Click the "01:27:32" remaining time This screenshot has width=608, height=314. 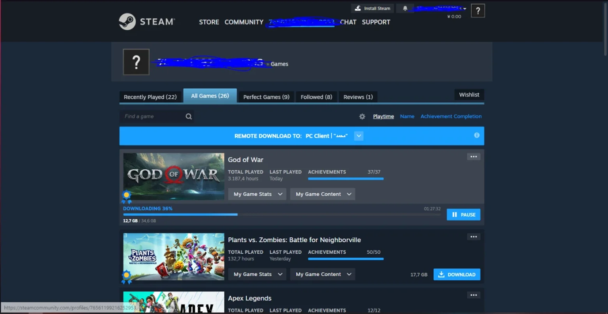(x=432, y=209)
